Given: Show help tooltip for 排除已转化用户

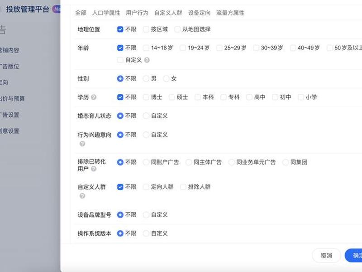Looking at the screenshot, I should pyautogui.click(x=94, y=169).
